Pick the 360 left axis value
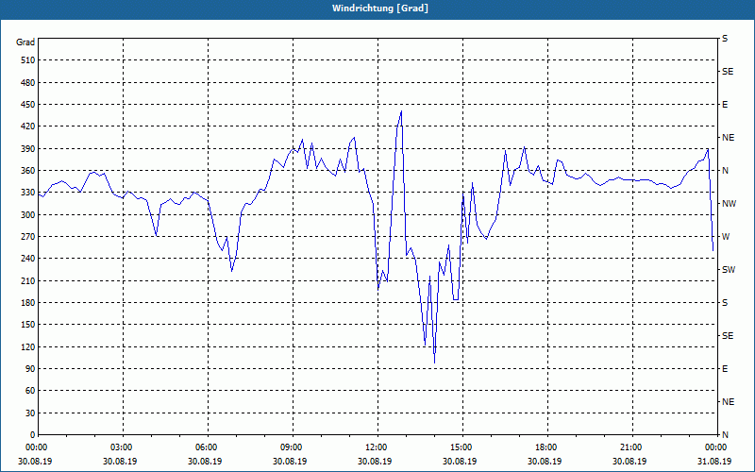Viewport: 755px width, 472px height. [x=27, y=171]
